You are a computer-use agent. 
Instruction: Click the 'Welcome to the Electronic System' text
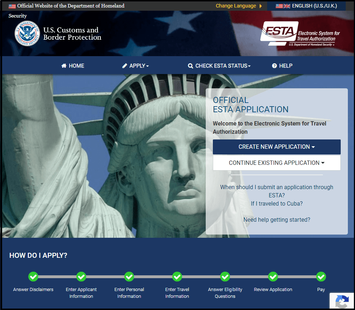pos(269,128)
